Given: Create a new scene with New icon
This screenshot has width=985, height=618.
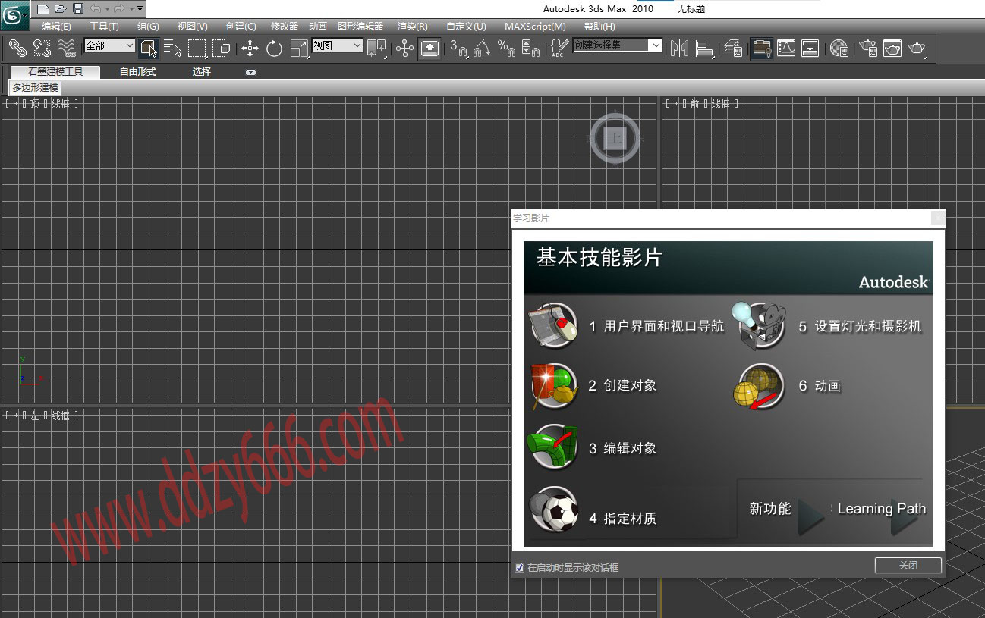Looking at the screenshot, I should coord(43,9).
